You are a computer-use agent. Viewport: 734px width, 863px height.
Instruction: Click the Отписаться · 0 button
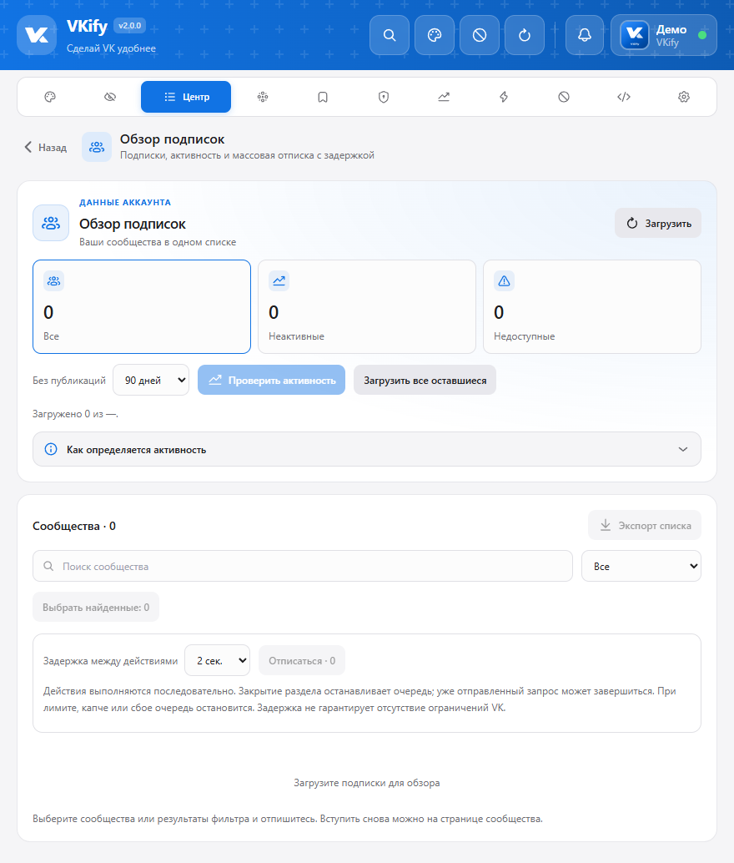pyautogui.click(x=302, y=660)
